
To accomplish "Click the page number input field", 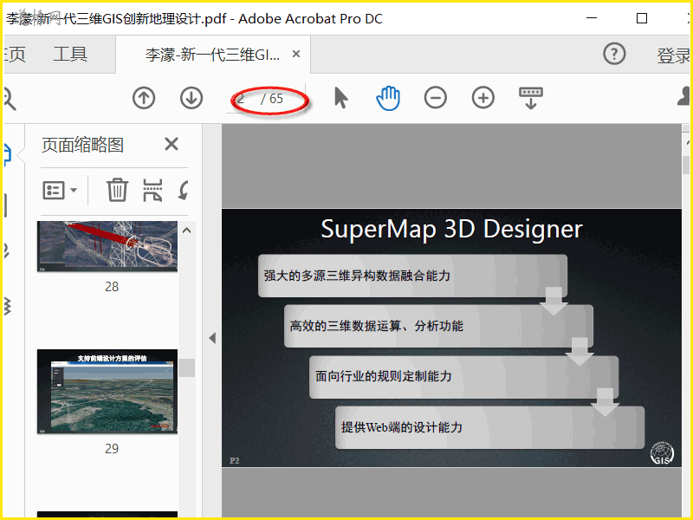I will click(x=242, y=99).
